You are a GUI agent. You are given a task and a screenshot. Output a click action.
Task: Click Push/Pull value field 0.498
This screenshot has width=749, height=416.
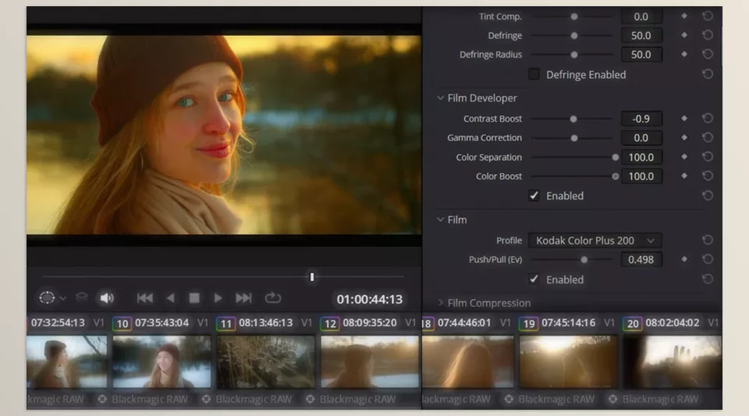tap(641, 259)
